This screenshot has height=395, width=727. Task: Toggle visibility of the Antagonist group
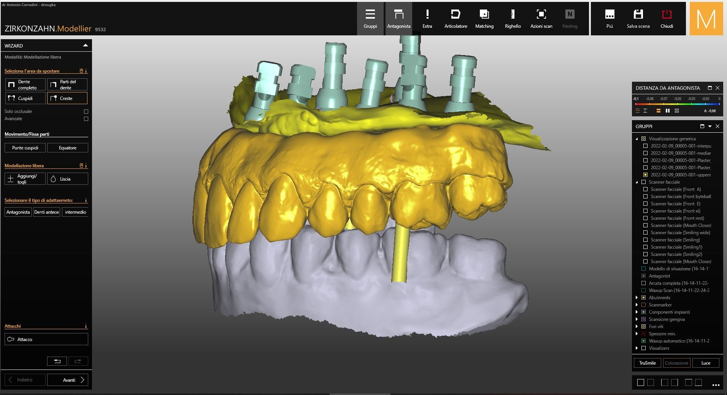pyautogui.click(x=643, y=276)
